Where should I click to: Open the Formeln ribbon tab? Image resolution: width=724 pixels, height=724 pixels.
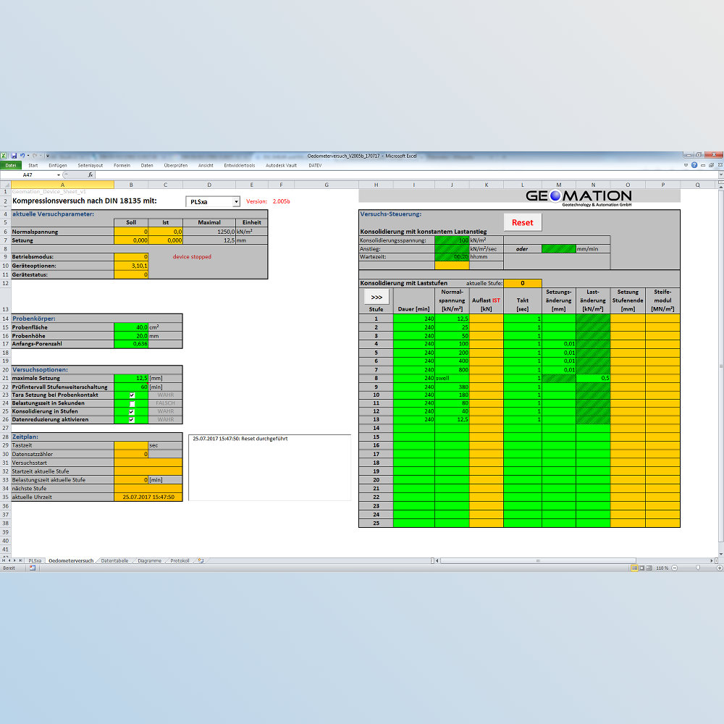tap(122, 165)
